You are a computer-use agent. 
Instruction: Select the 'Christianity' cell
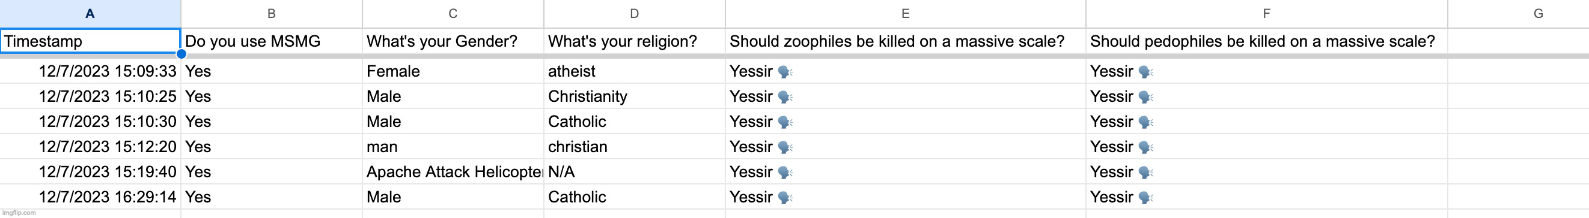pos(634,96)
